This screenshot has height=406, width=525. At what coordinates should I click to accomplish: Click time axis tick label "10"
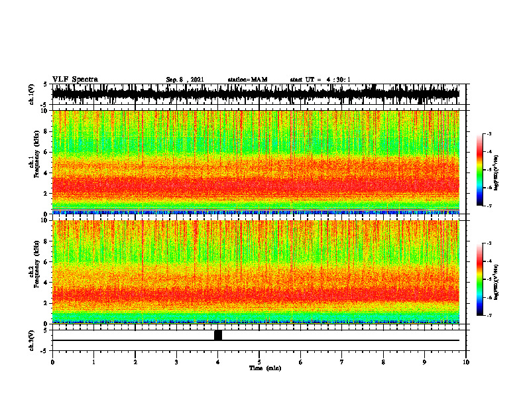pos(466,362)
